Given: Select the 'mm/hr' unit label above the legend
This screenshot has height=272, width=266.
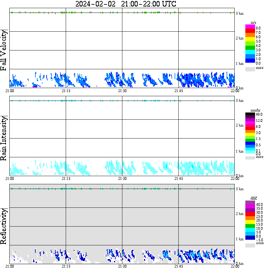Looking at the screenshot, I should 255,110.
